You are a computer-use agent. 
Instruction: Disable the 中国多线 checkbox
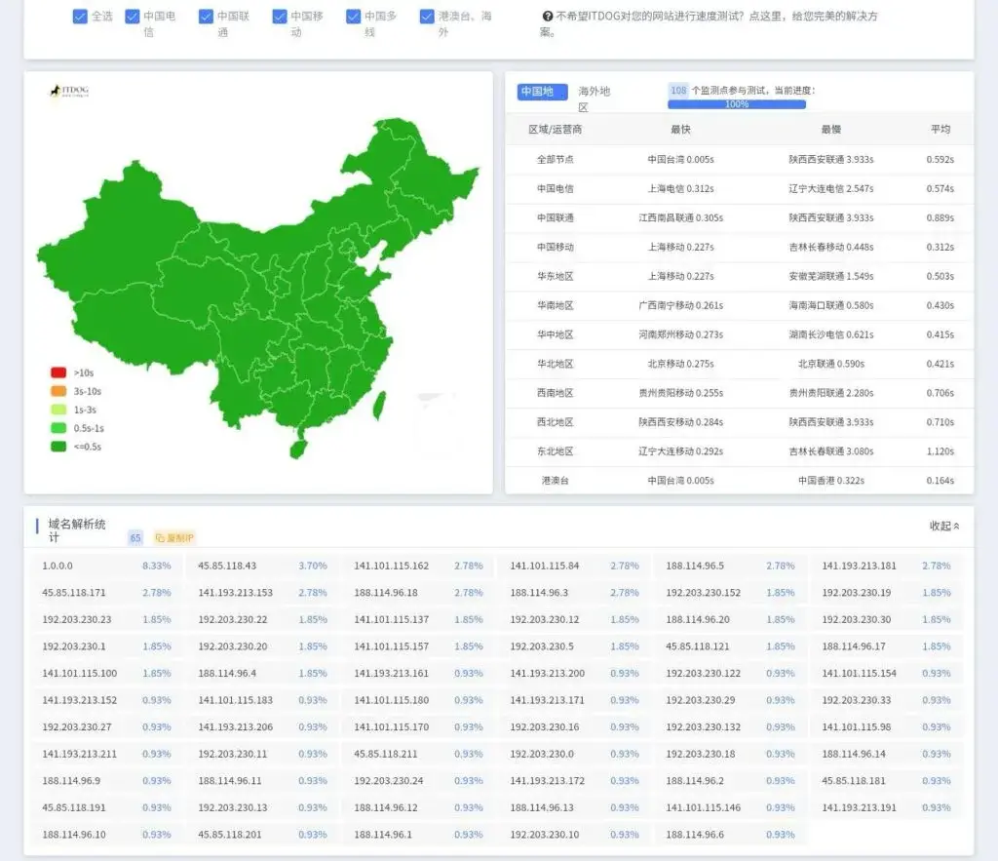click(352, 15)
